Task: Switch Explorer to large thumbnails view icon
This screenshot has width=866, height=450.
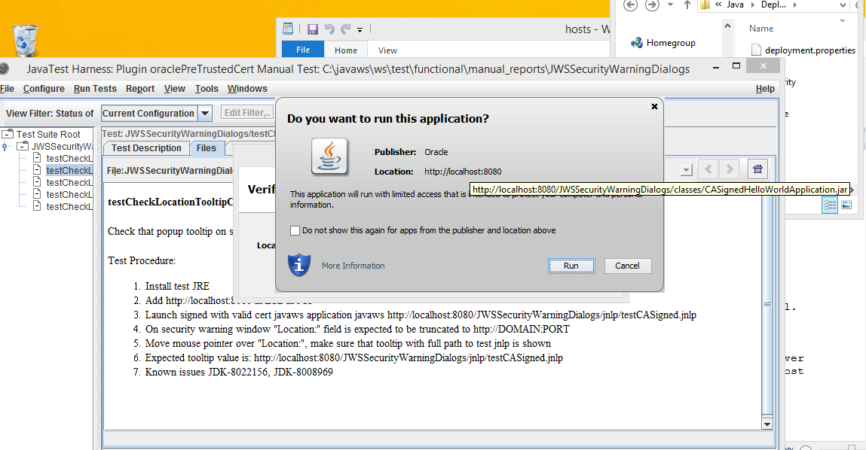Action: click(846, 205)
